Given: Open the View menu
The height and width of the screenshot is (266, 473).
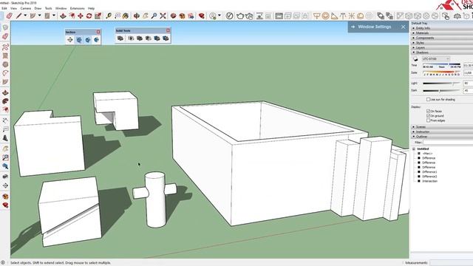Looking at the screenshot, I should pyautogui.click(x=13, y=8).
